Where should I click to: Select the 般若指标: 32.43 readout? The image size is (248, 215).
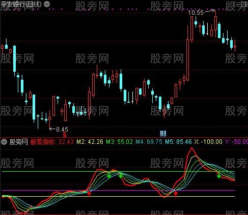coord(52,142)
